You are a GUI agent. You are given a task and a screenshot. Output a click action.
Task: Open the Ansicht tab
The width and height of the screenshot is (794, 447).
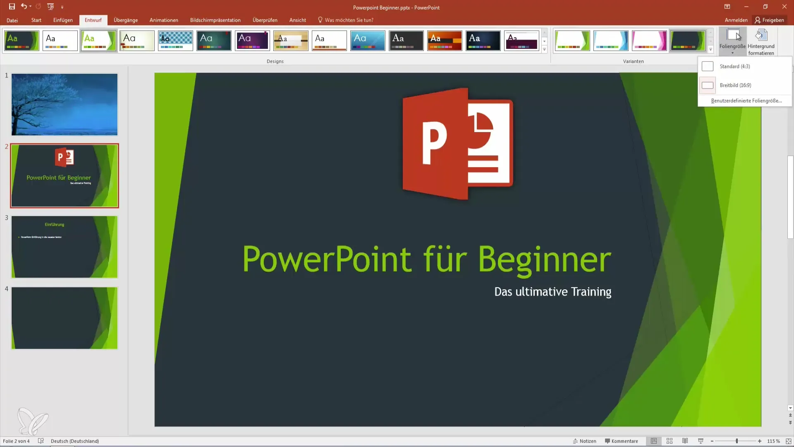coord(298,20)
